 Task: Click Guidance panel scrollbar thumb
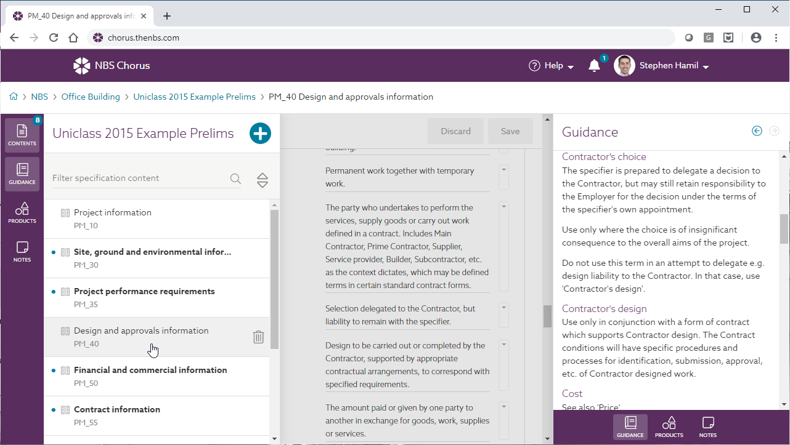coord(784,228)
